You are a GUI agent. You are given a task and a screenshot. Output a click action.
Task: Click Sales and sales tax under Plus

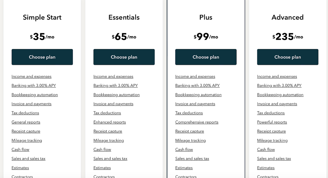[192, 159]
